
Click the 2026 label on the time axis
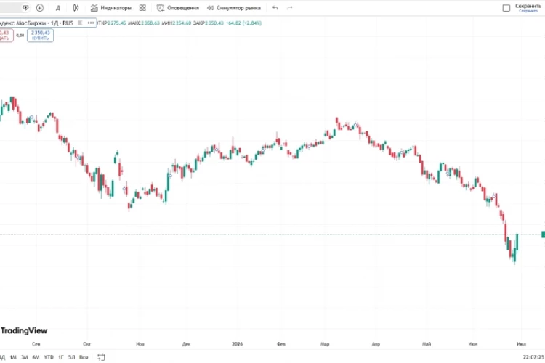pyautogui.click(x=237, y=344)
